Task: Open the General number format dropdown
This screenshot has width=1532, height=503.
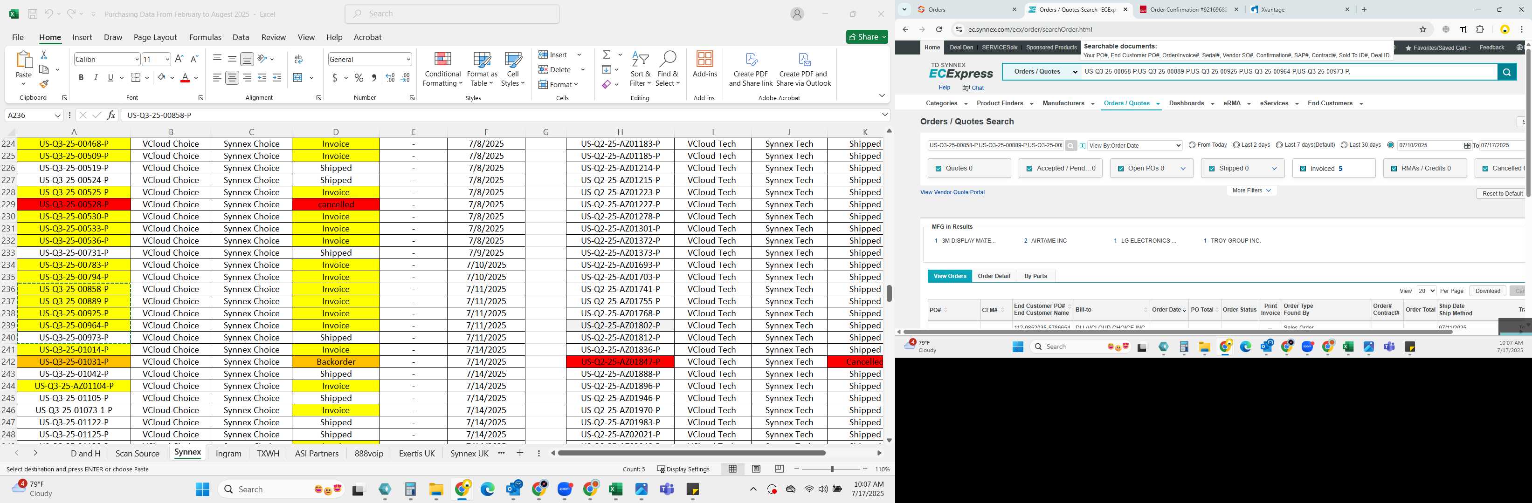Action: 408,60
